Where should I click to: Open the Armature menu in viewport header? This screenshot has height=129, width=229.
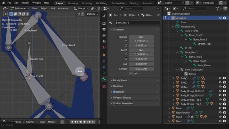63,9
